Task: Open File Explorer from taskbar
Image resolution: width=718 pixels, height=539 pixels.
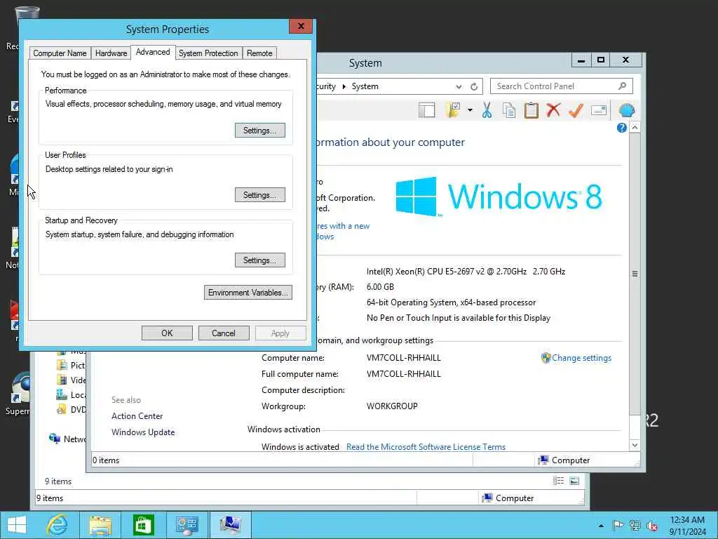Action: click(100, 525)
